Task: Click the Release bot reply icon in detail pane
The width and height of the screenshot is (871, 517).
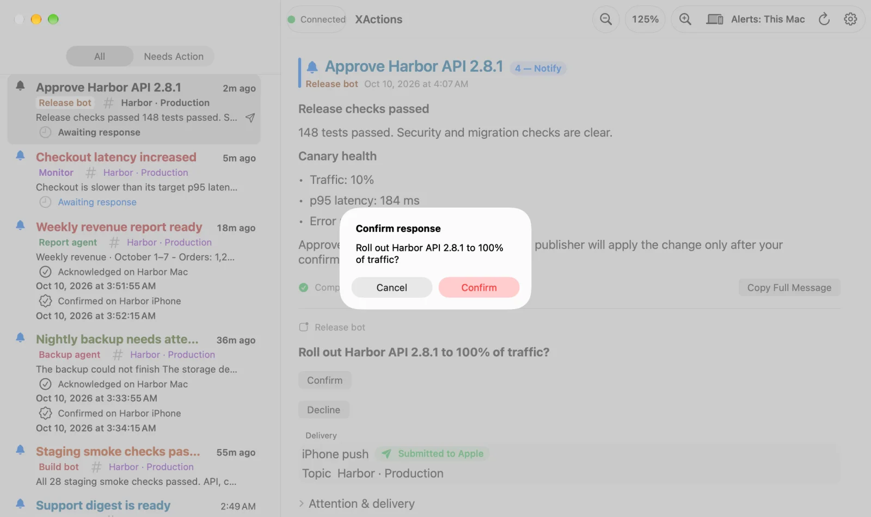Action: coord(304,327)
